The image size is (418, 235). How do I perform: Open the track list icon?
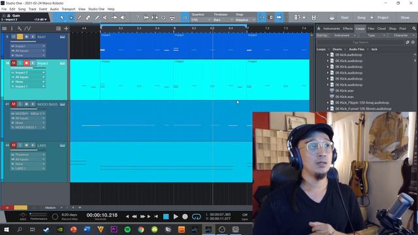click(x=5, y=29)
